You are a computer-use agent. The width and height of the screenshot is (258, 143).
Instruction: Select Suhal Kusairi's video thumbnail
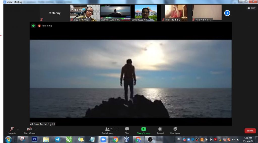tap(146, 13)
